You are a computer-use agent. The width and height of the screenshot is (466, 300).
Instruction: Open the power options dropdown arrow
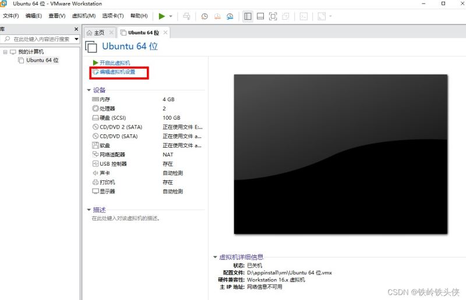(x=171, y=16)
